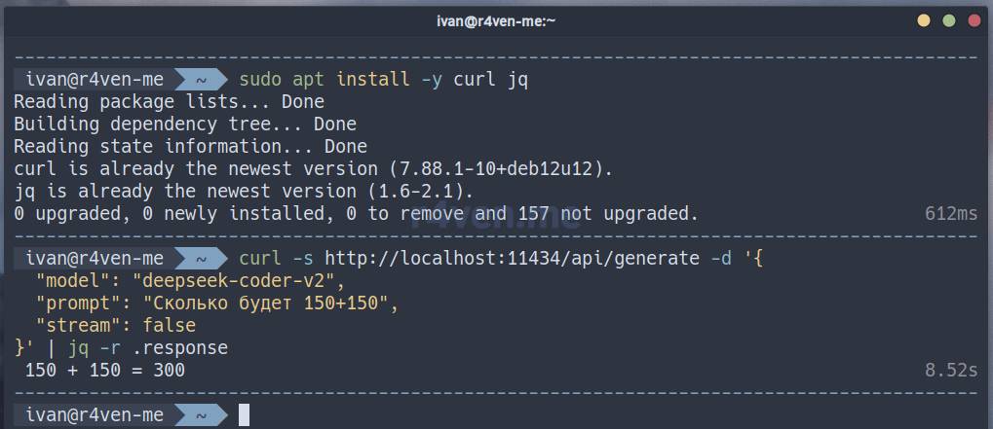Click the tilde directory segment before curl command
Screen dimensions: 993x429
pyautogui.click(x=201, y=258)
